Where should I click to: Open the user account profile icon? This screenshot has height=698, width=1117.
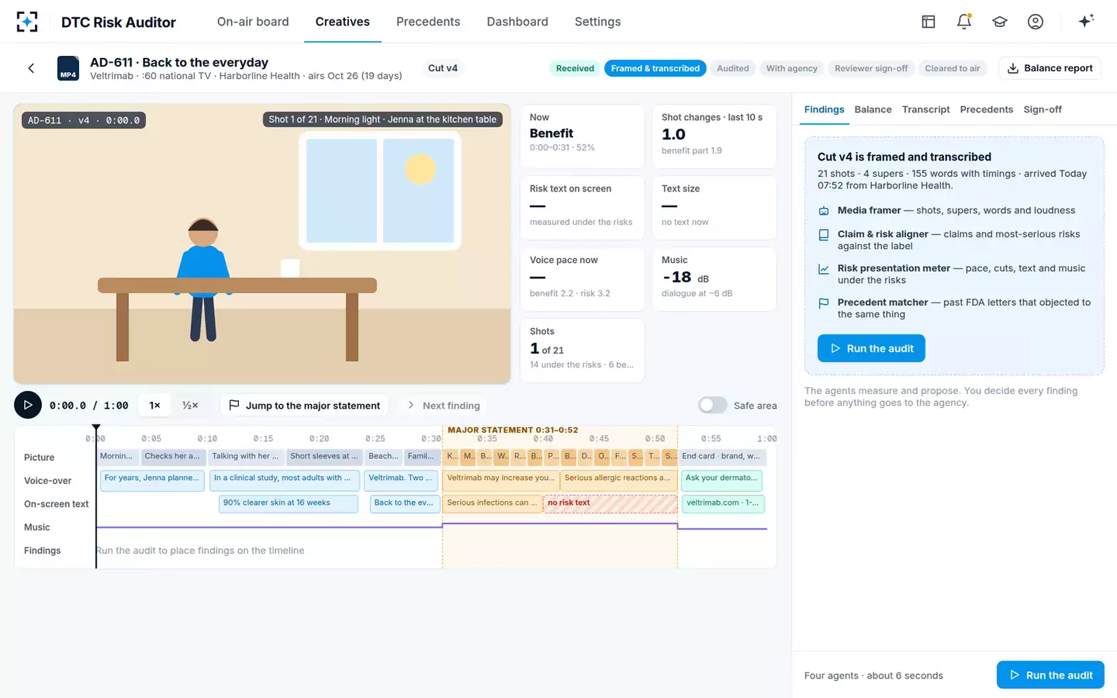tap(1036, 22)
